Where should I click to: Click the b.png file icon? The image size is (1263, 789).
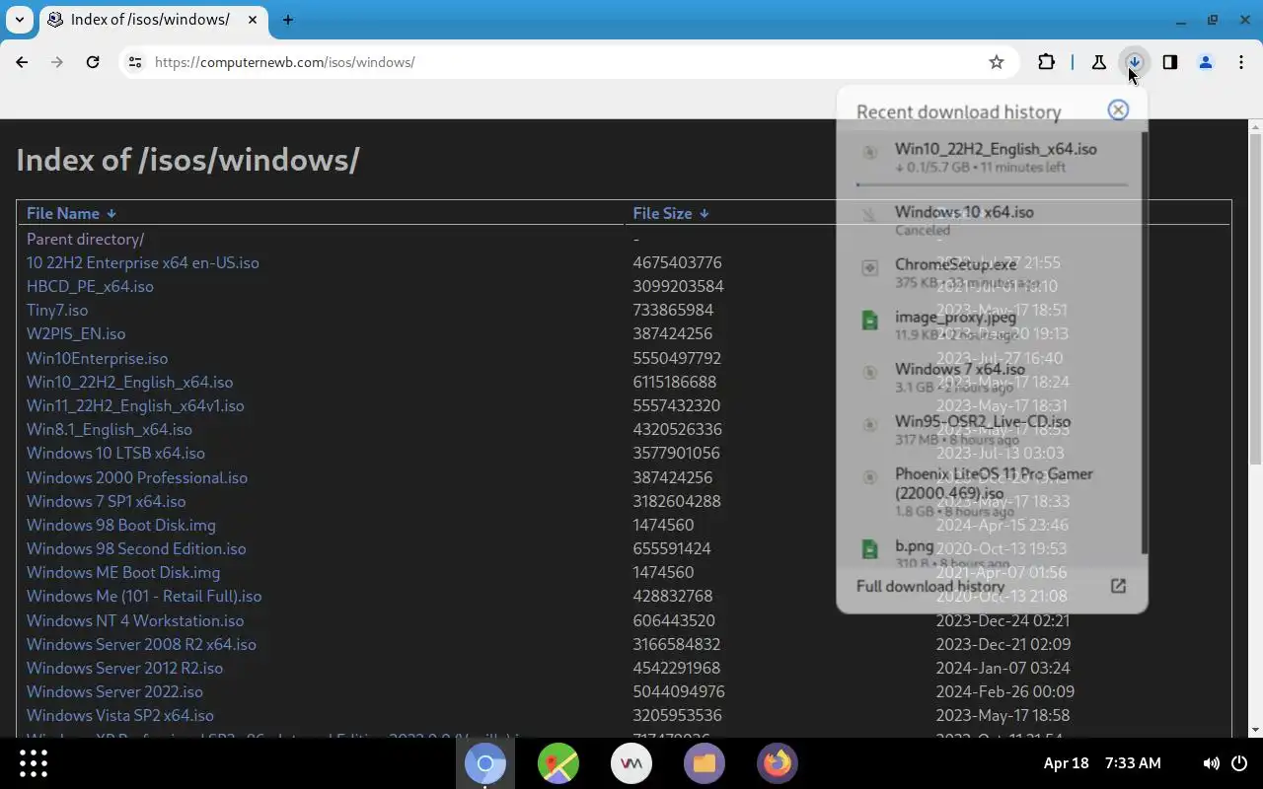[x=869, y=548]
